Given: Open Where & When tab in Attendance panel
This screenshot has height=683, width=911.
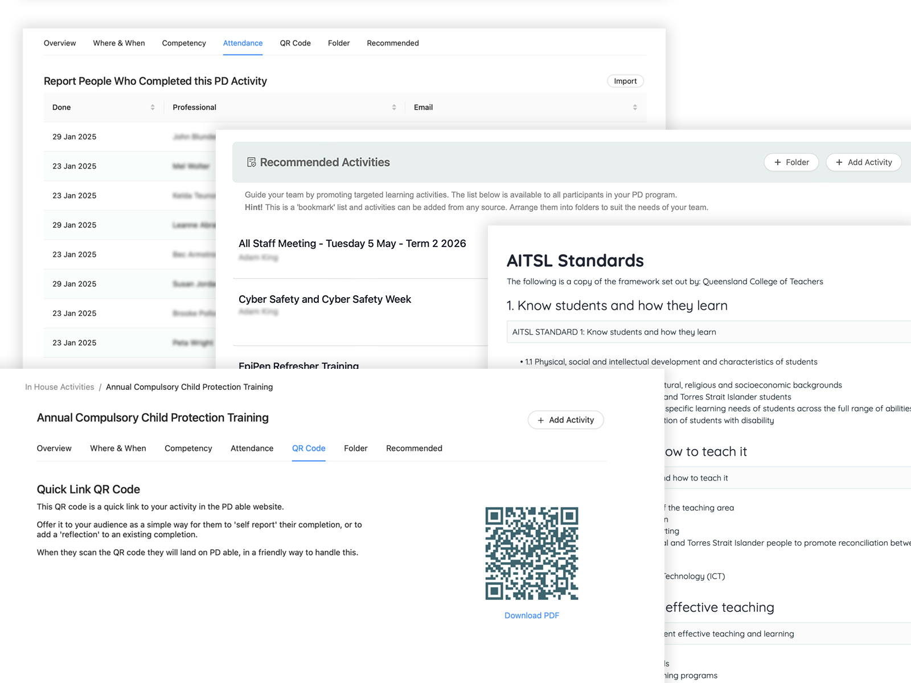Looking at the screenshot, I should click(119, 43).
